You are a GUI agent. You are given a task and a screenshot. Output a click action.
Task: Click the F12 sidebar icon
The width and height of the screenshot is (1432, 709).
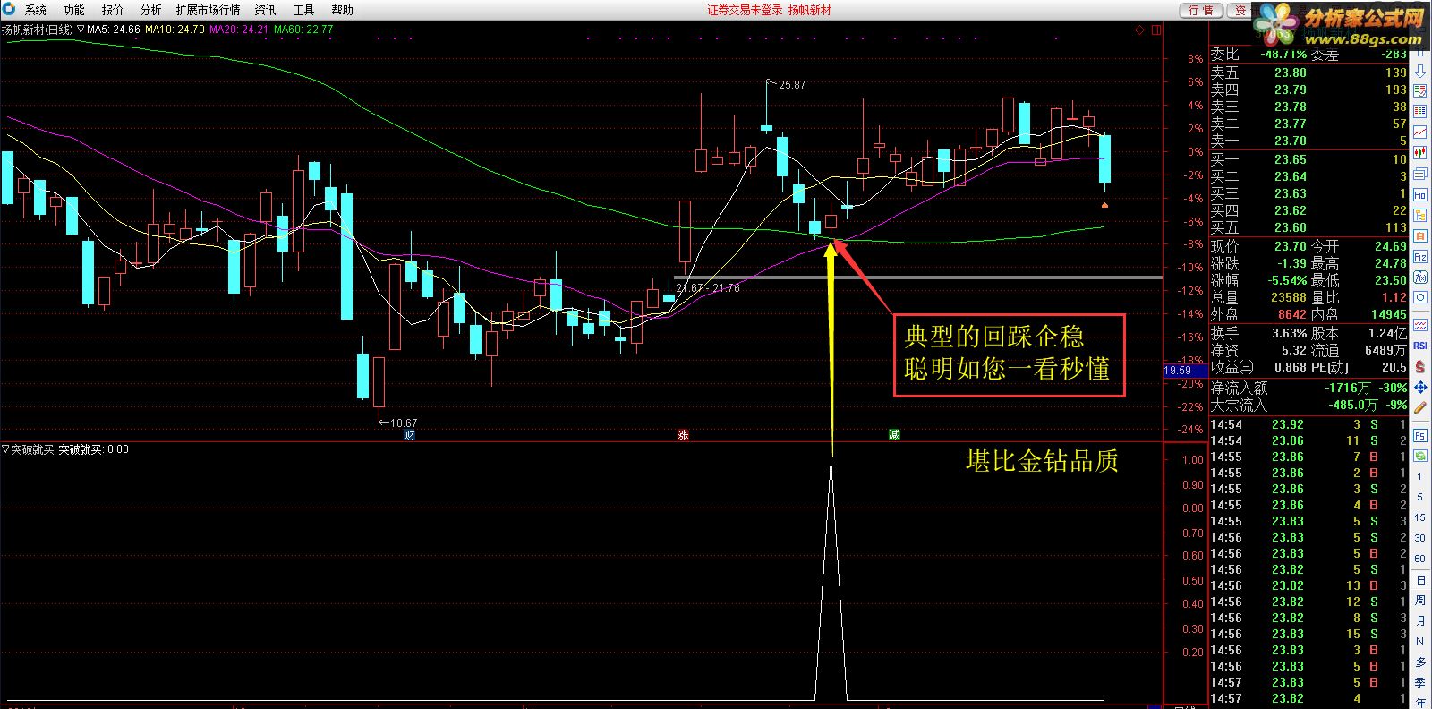pyautogui.click(x=1420, y=257)
